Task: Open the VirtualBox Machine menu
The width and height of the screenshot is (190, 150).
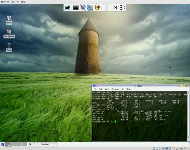Action: coord(5,2)
